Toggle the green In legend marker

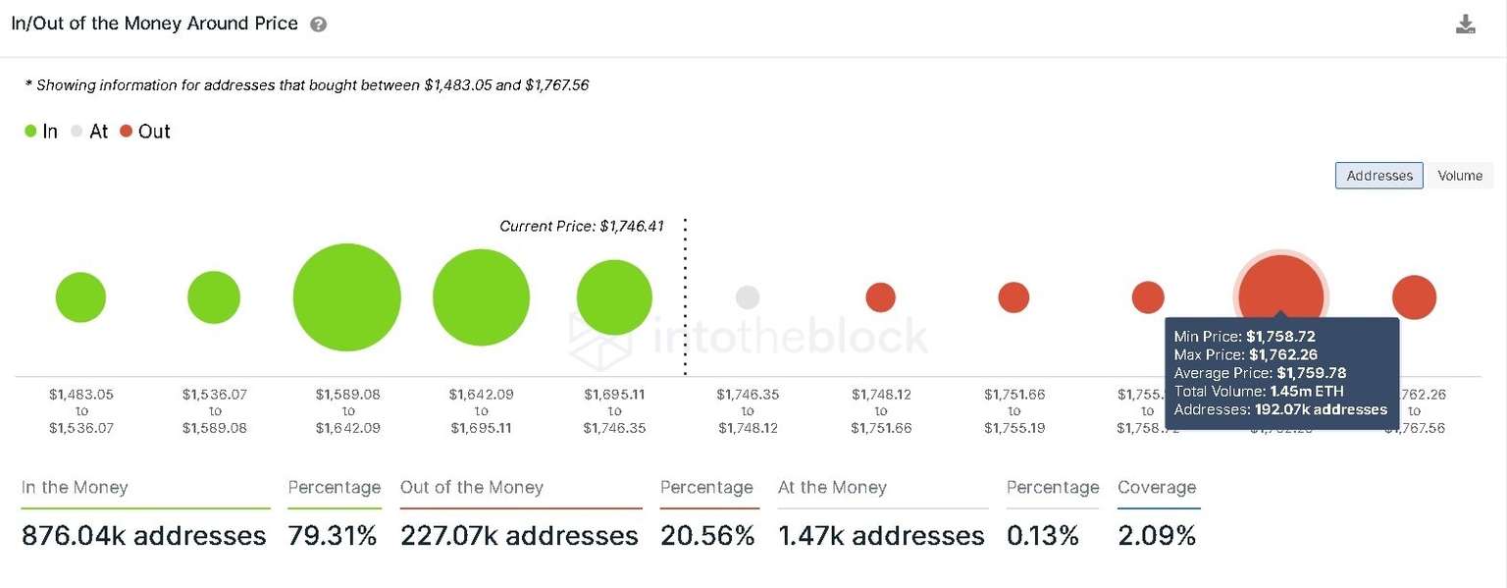29,131
